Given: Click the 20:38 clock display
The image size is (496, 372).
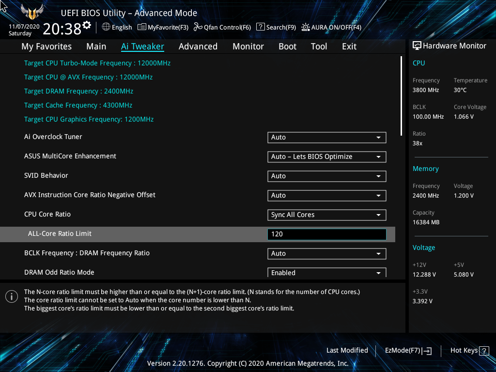Looking at the screenshot, I should click(62, 29).
